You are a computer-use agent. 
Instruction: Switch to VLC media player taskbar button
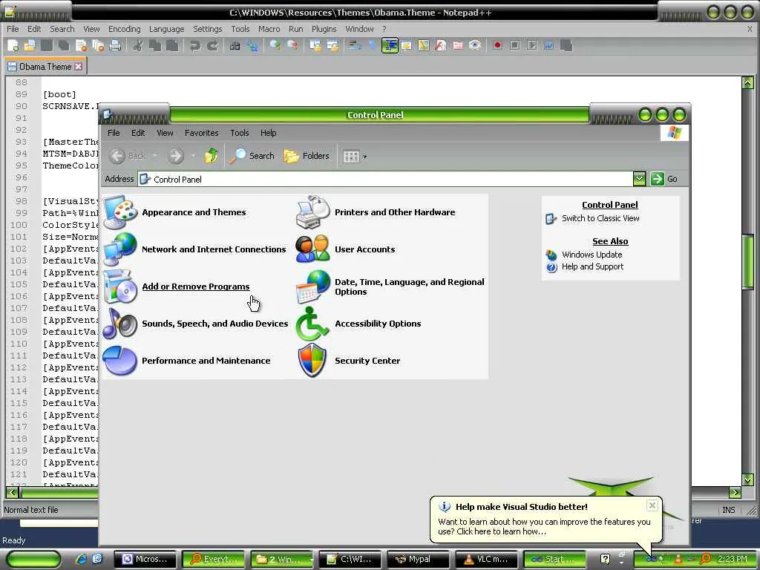tap(488, 560)
